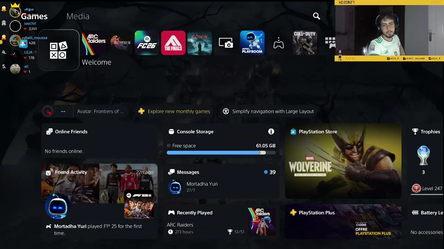444x249 pixels.
Task: Click the "22h ago" timestamp
Action: pyautogui.click(x=145, y=172)
